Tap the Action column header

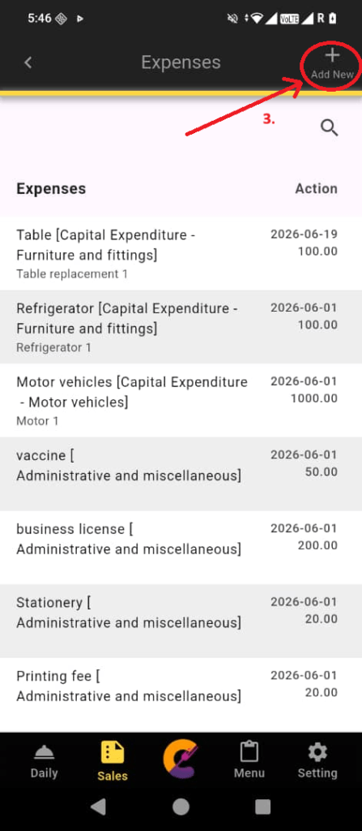click(316, 188)
